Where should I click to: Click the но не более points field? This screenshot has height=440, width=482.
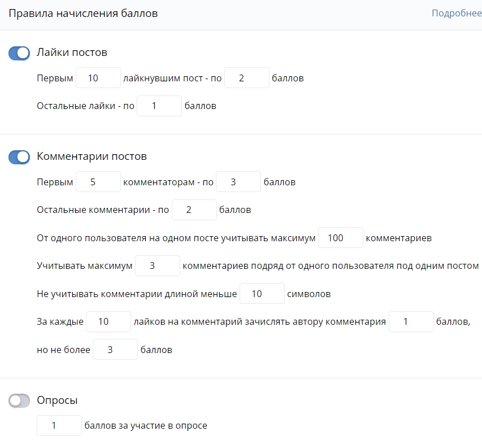tap(115, 350)
